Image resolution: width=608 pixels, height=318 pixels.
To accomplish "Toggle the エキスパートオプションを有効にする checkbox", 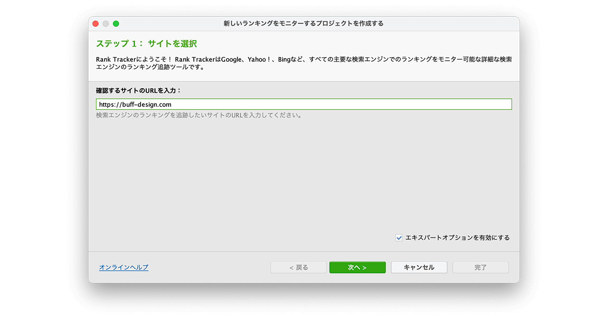I will tap(399, 238).
